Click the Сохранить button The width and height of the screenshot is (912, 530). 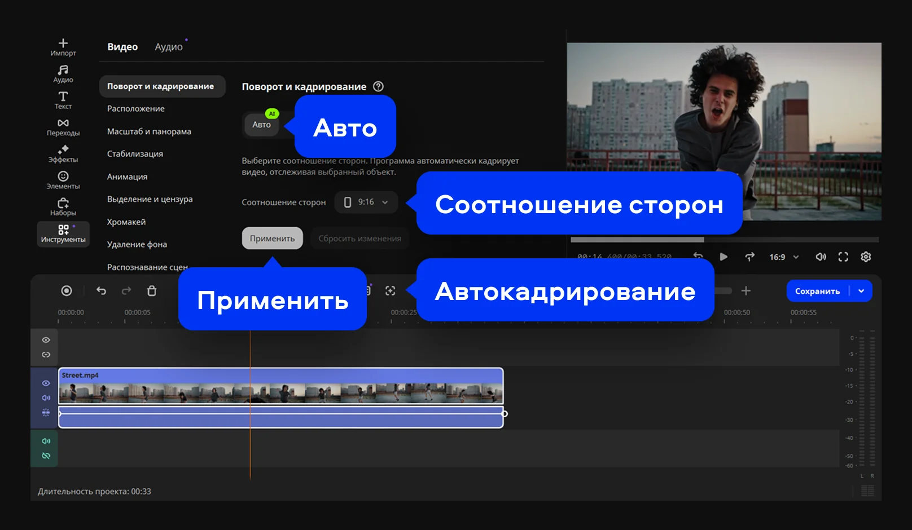tap(817, 291)
